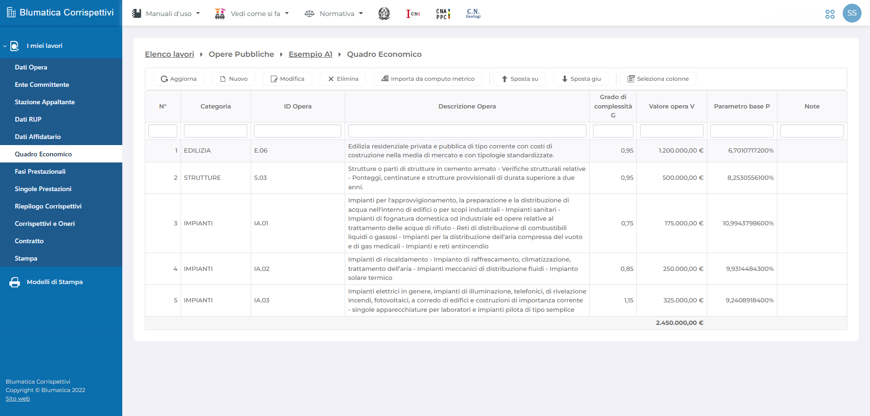Click the Categoria filter input field
Viewport: 870px width, 416px height.
click(215, 131)
